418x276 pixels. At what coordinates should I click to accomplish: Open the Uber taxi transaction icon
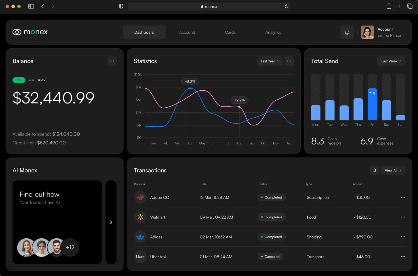point(140,256)
